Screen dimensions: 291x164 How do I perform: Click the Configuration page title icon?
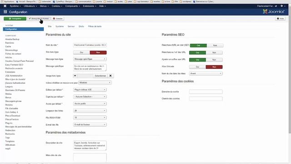[x=5, y=12]
